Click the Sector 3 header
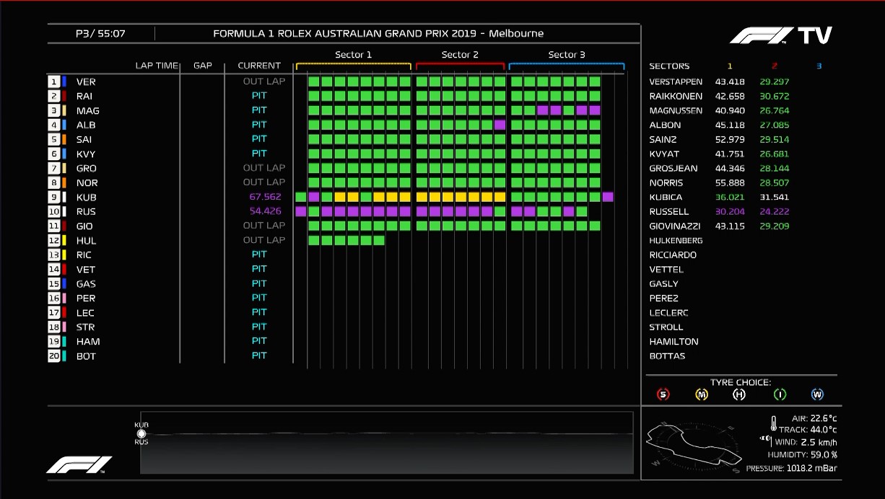885x499 pixels. [567, 55]
